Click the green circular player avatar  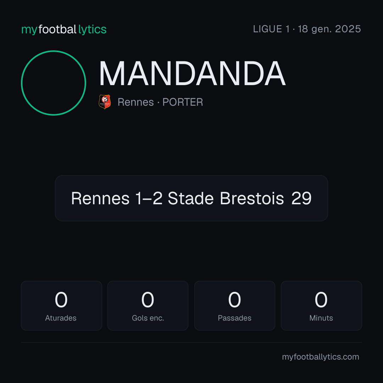[x=54, y=83]
